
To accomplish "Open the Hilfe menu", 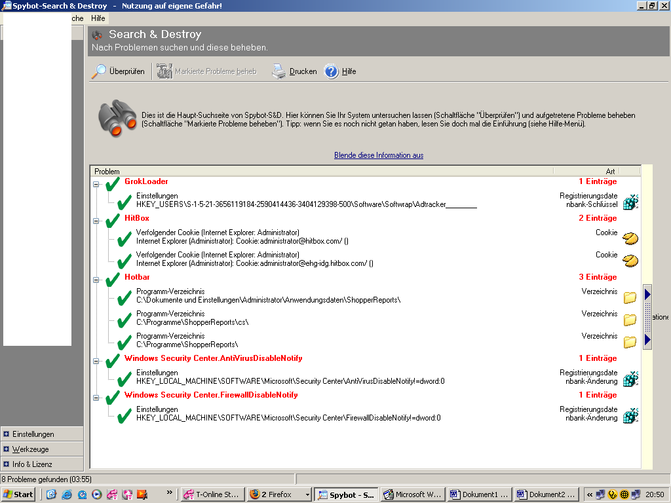I will tap(98, 18).
